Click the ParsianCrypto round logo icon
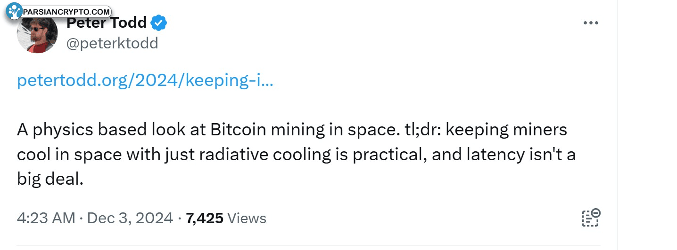The width and height of the screenshot is (677, 250). (15, 11)
